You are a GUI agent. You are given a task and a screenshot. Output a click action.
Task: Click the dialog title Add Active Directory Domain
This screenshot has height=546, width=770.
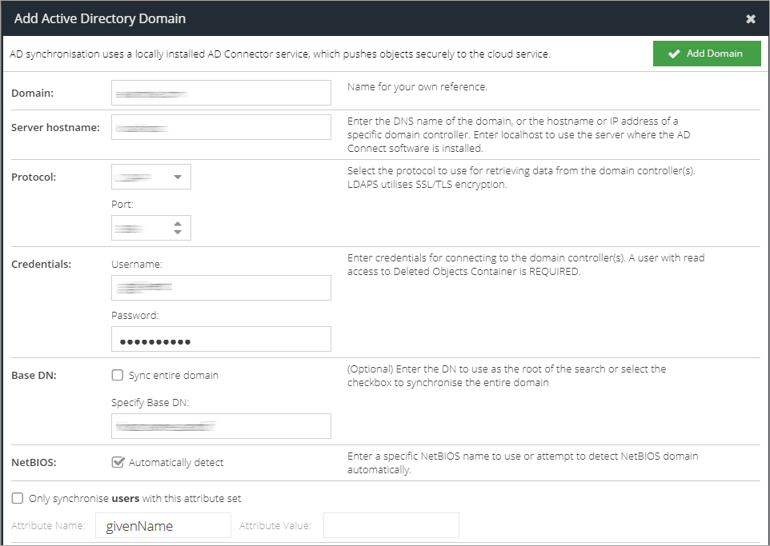pos(101,18)
